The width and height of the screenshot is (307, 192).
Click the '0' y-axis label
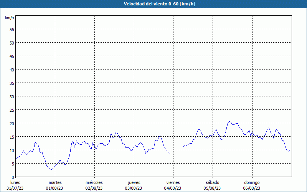(x=13, y=178)
